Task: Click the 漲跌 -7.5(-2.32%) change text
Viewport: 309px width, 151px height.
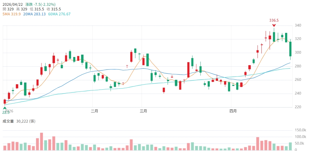Action: pyautogui.click(x=40, y=4)
